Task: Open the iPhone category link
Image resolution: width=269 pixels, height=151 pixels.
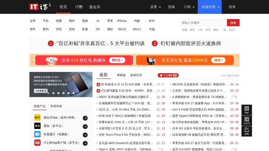Action: pyautogui.click(x=122, y=21)
